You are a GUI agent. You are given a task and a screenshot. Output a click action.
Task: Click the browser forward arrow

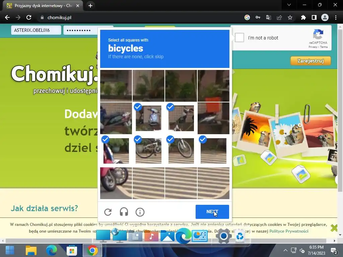pyautogui.click(x=18, y=17)
